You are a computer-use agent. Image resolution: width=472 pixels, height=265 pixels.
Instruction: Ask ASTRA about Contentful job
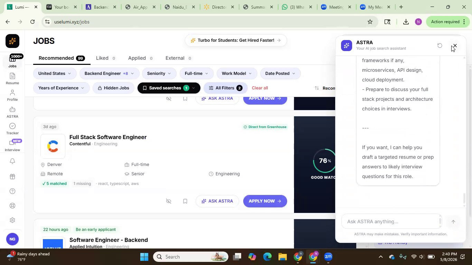click(x=217, y=201)
